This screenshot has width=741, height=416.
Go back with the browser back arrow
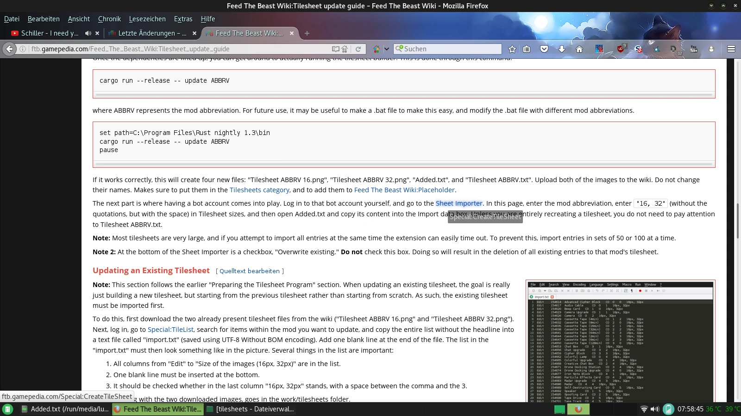click(x=10, y=49)
